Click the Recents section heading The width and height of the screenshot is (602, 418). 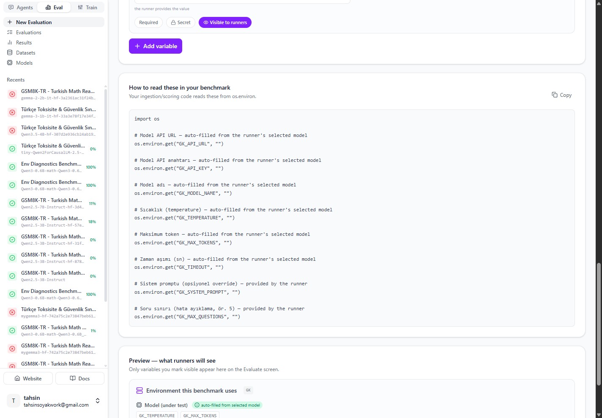click(x=16, y=80)
